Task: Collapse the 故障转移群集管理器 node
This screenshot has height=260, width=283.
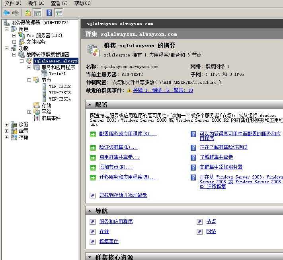Action: (x=14, y=54)
